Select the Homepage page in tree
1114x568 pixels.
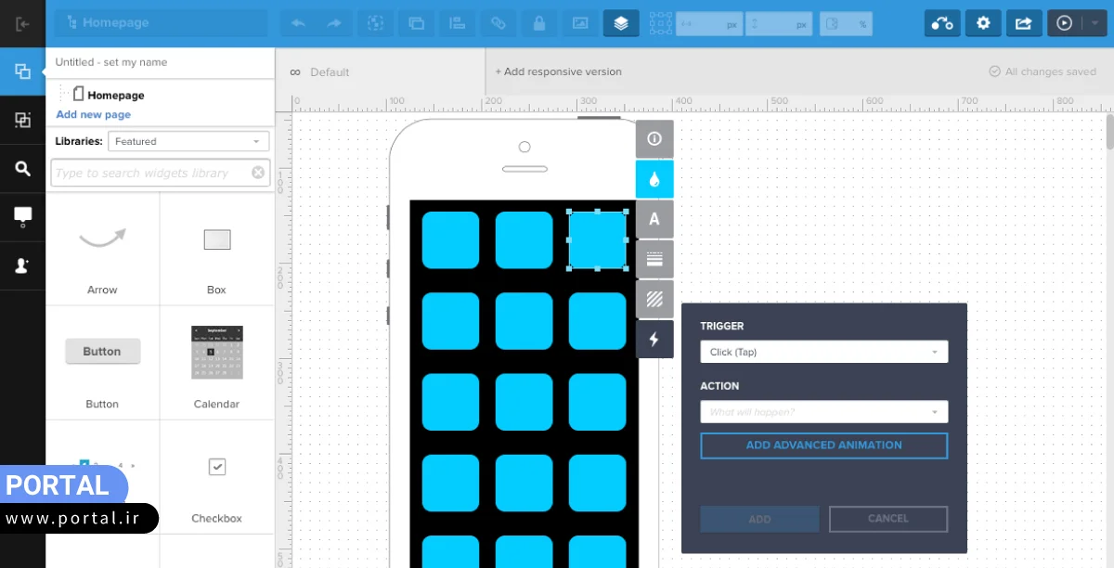coord(115,95)
